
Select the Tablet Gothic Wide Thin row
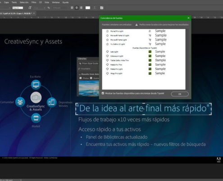144,60
